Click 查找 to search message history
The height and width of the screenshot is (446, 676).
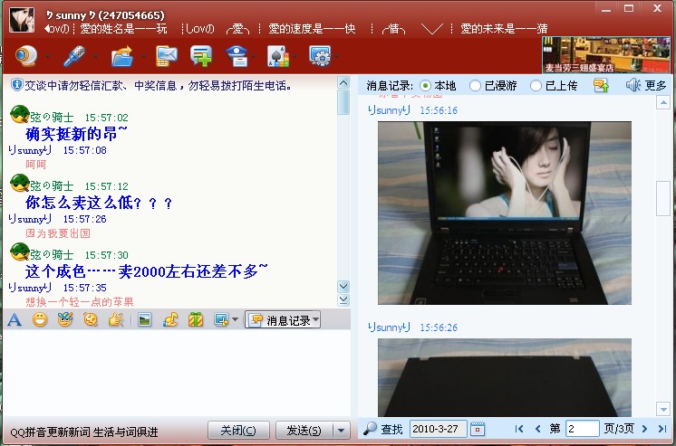pyautogui.click(x=383, y=429)
